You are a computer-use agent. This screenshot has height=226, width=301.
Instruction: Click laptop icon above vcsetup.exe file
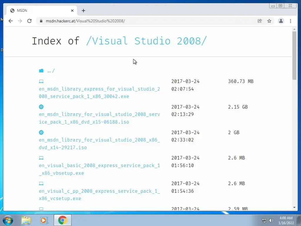point(41,184)
